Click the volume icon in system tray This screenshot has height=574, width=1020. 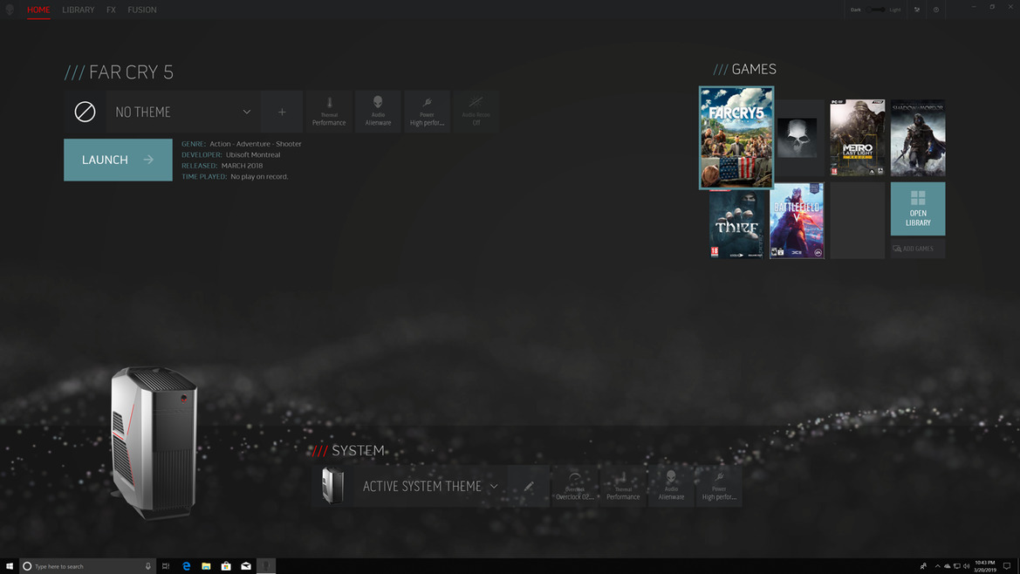(966, 566)
